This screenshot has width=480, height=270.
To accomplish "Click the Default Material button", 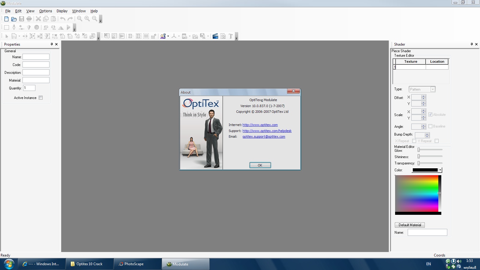I will [410, 225].
